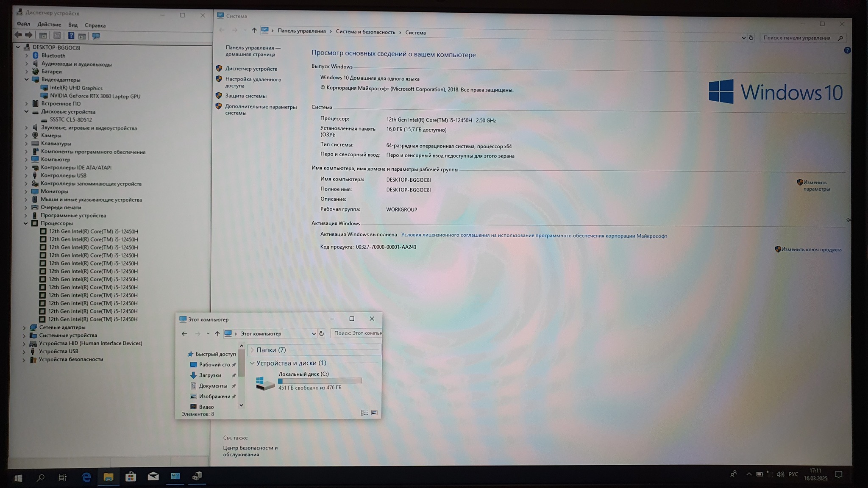Click the control panel search field
The height and width of the screenshot is (488, 868).
[797, 38]
